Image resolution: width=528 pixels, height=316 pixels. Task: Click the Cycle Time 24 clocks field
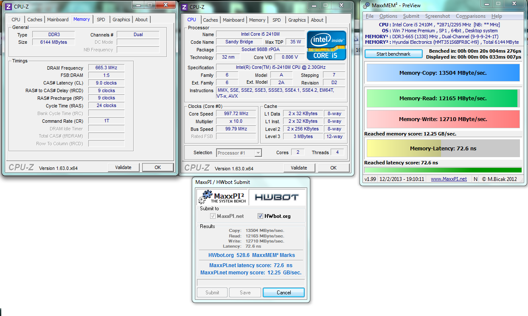106,105
